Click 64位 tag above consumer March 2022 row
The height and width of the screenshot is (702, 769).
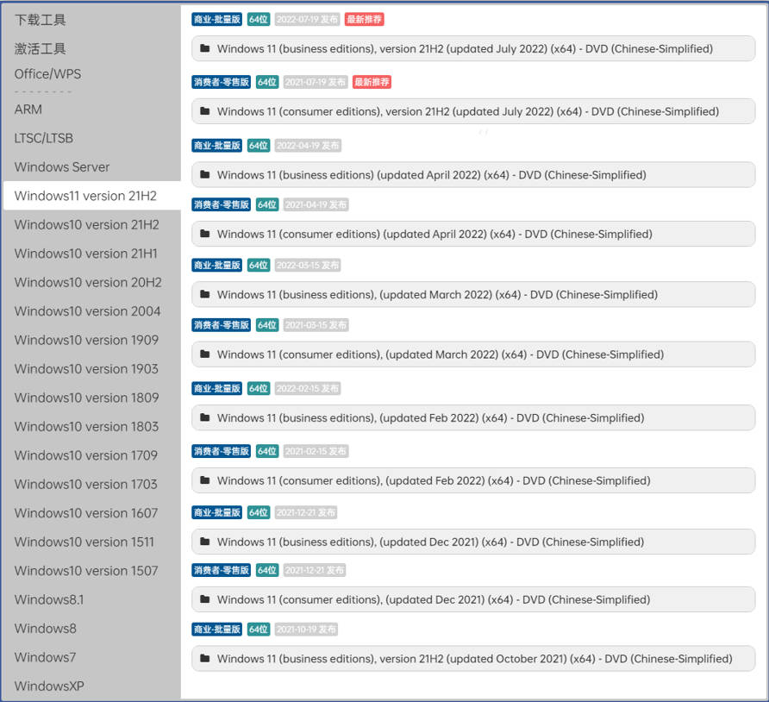[x=267, y=325]
